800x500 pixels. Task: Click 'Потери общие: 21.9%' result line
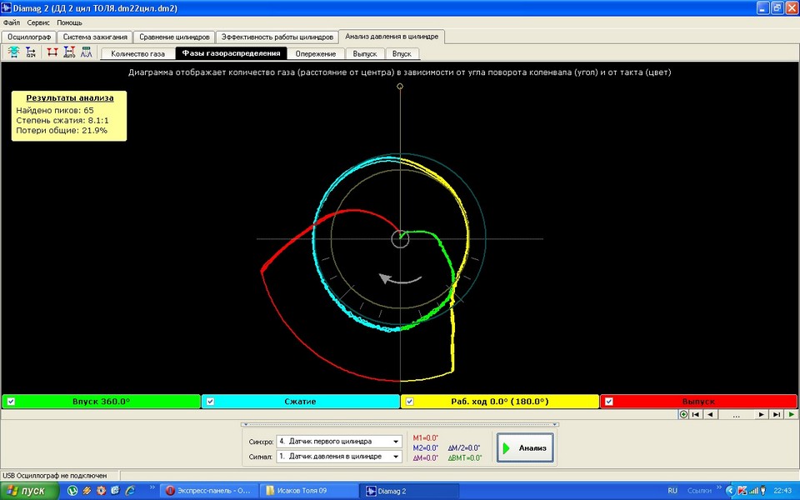pos(62,131)
